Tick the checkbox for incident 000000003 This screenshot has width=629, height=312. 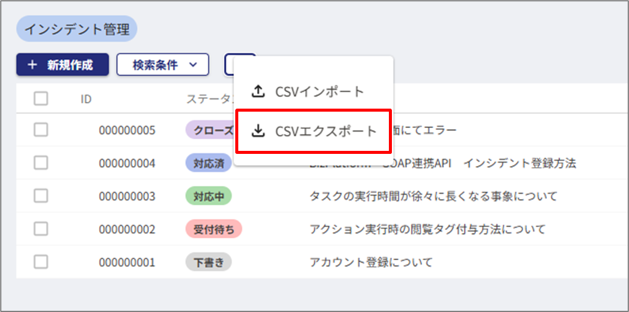[41, 196]
